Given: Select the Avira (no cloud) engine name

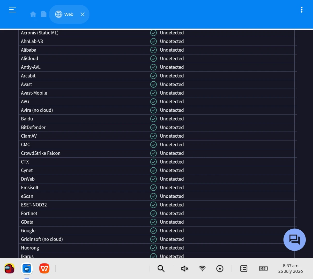Looking at the screenshot, I should pos(37,110).
